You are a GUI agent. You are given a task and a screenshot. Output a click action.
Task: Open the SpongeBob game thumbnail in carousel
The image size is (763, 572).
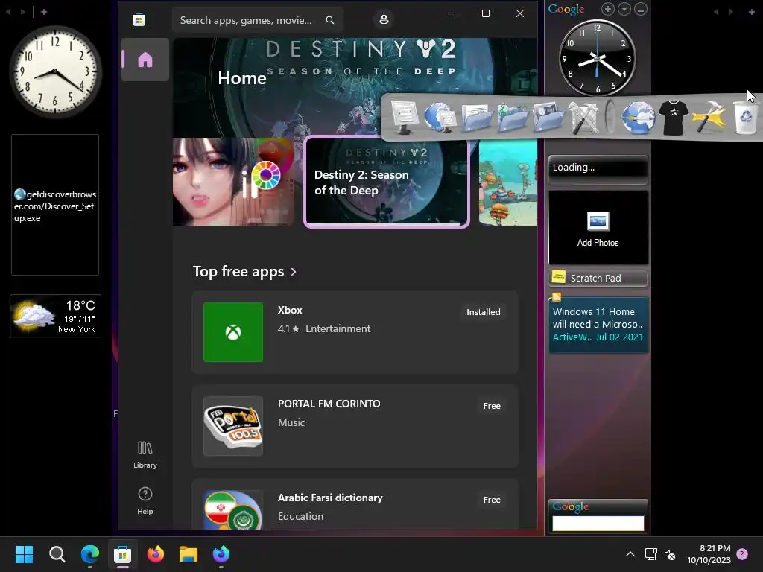pyautogui.click(x=508, y=182)
